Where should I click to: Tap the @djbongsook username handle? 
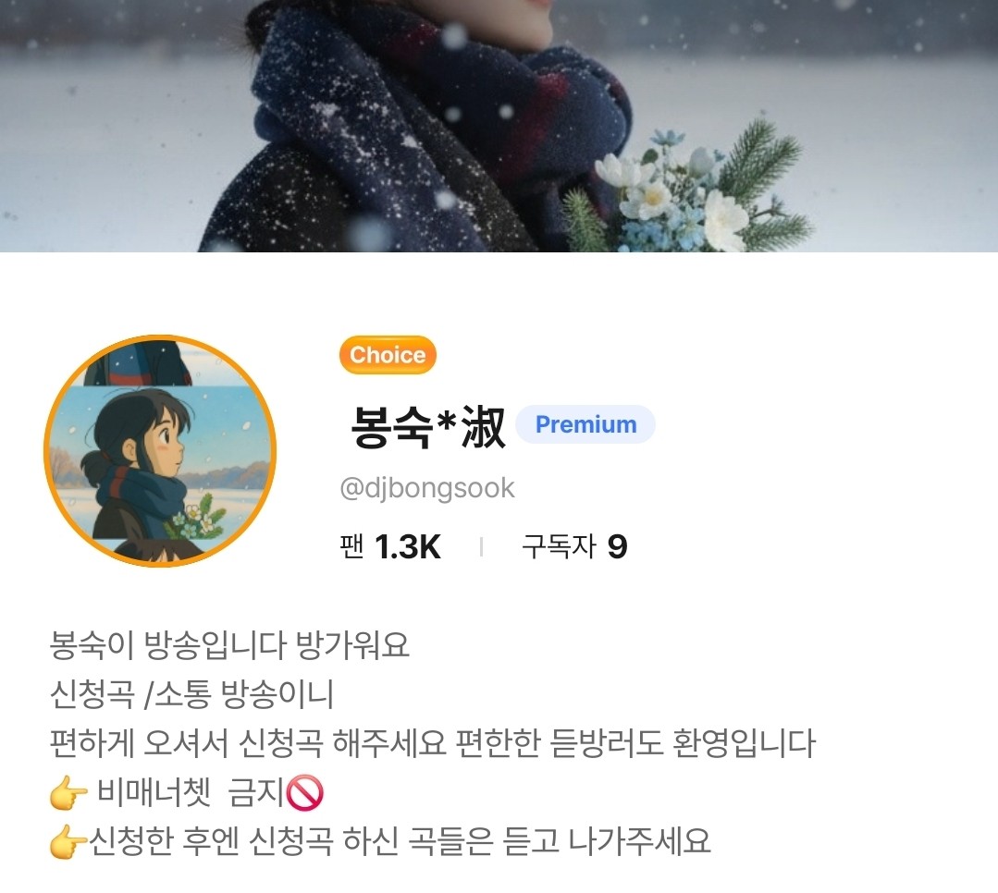(x=427, y=488)
